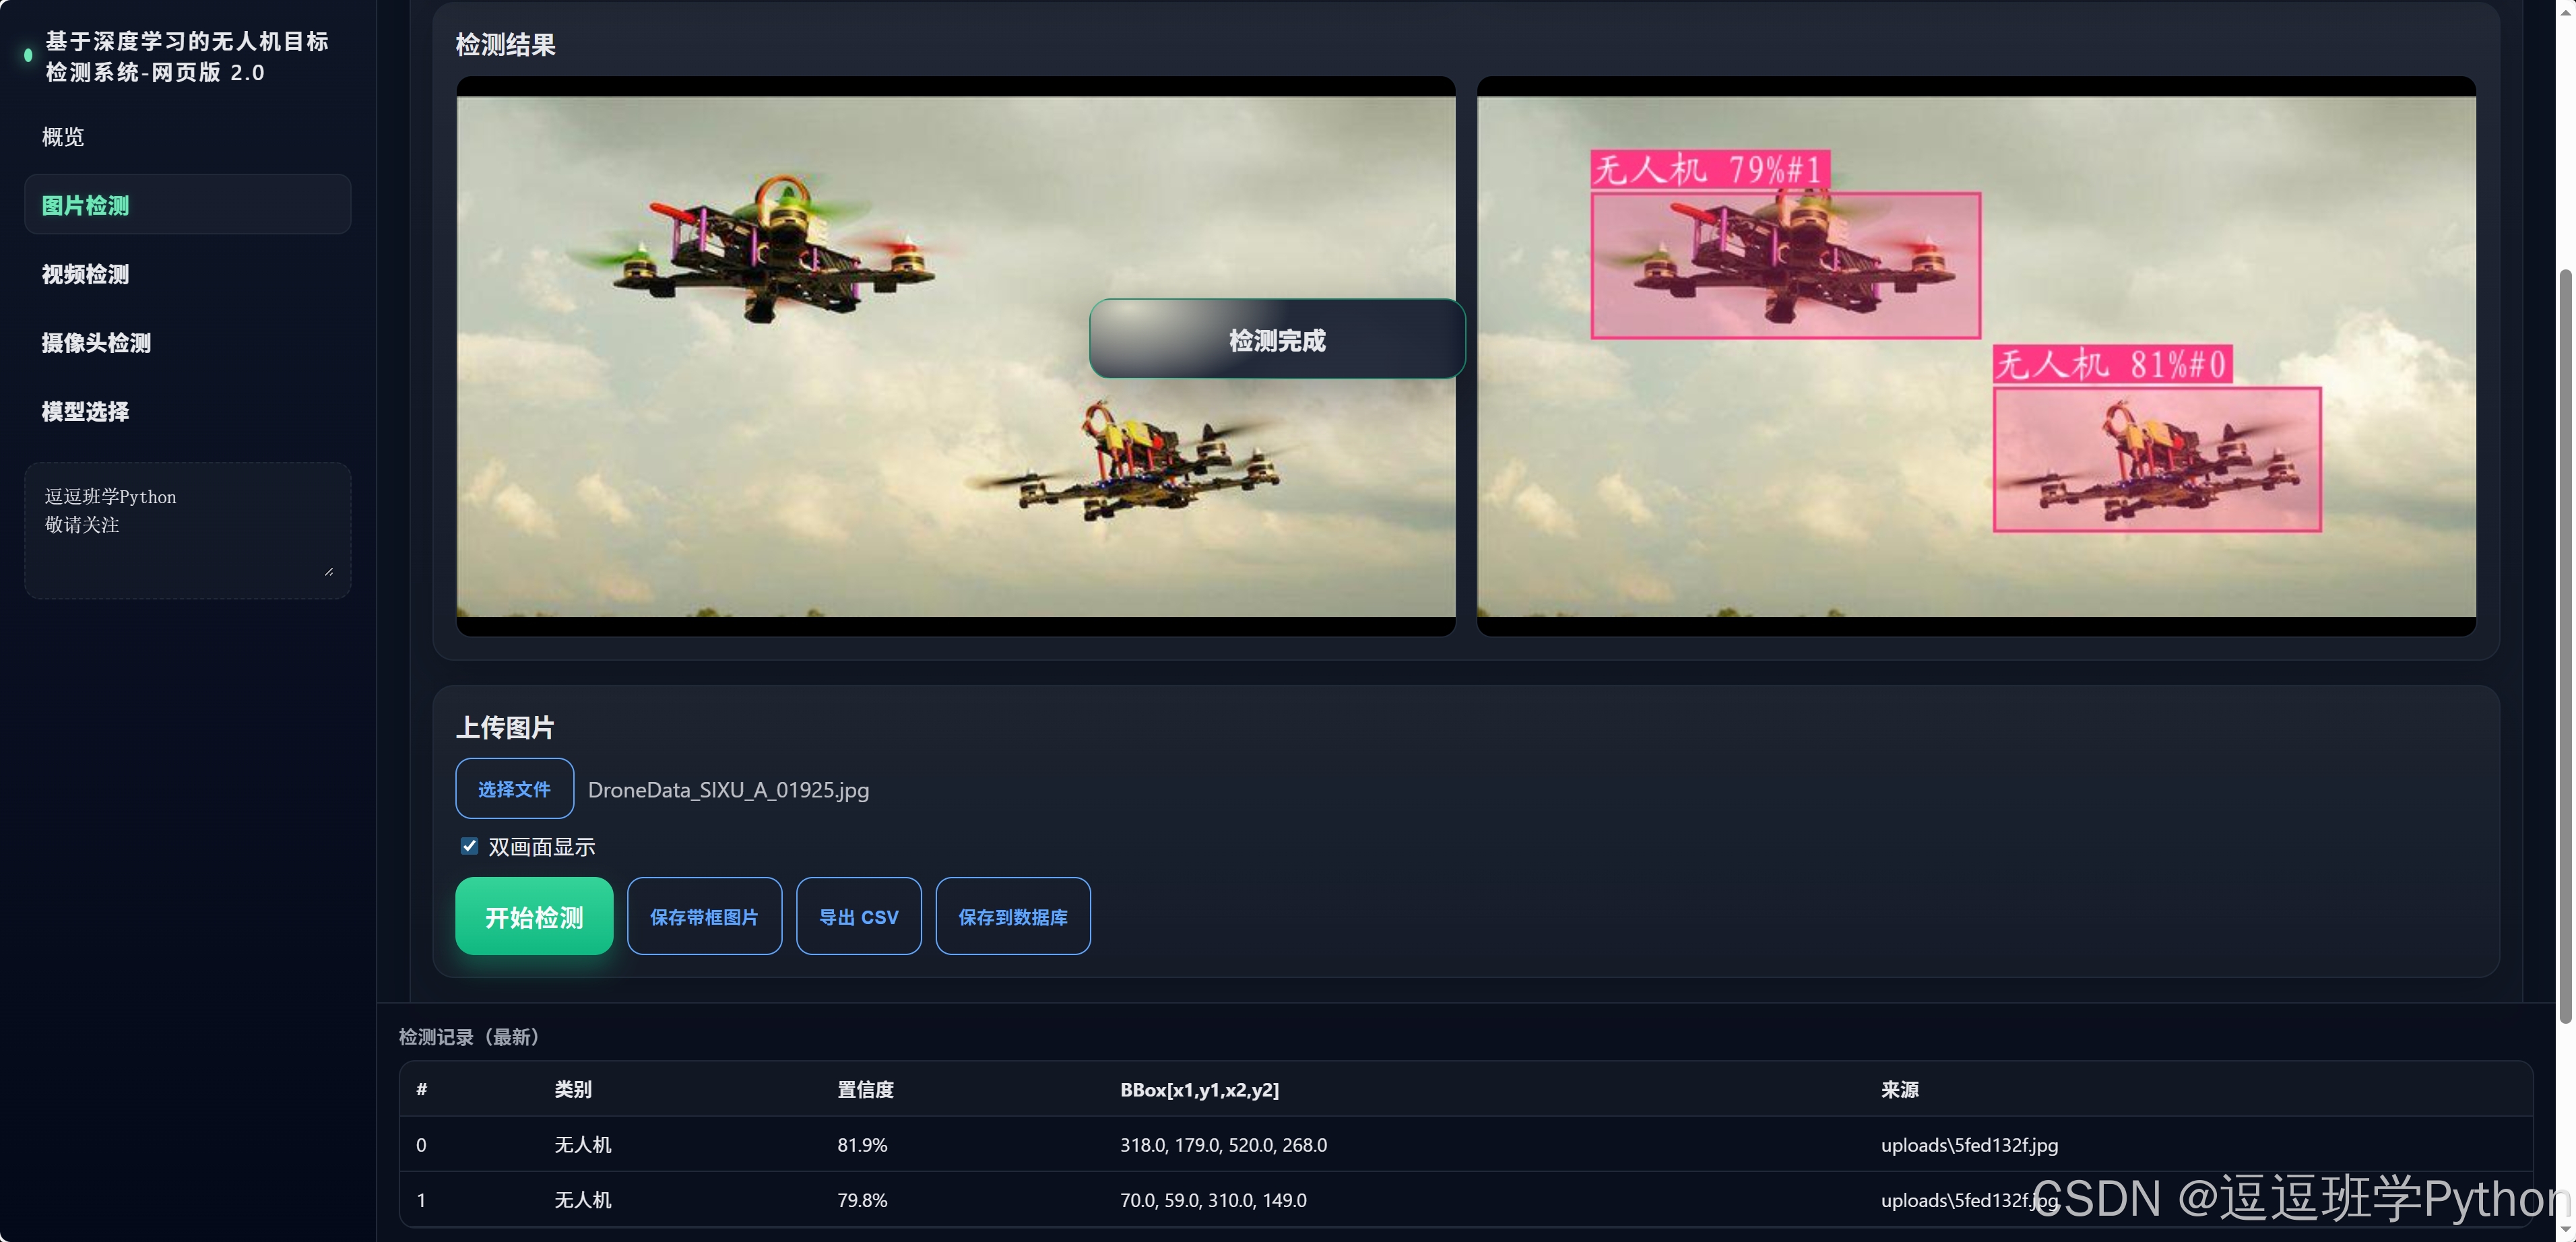Open 摄像头检测 camera detection
Screen dimensions: 2576x1242
96,343
